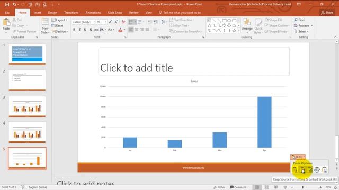Toggle Underline formatting
339x190 pixels.
[85, 30]
